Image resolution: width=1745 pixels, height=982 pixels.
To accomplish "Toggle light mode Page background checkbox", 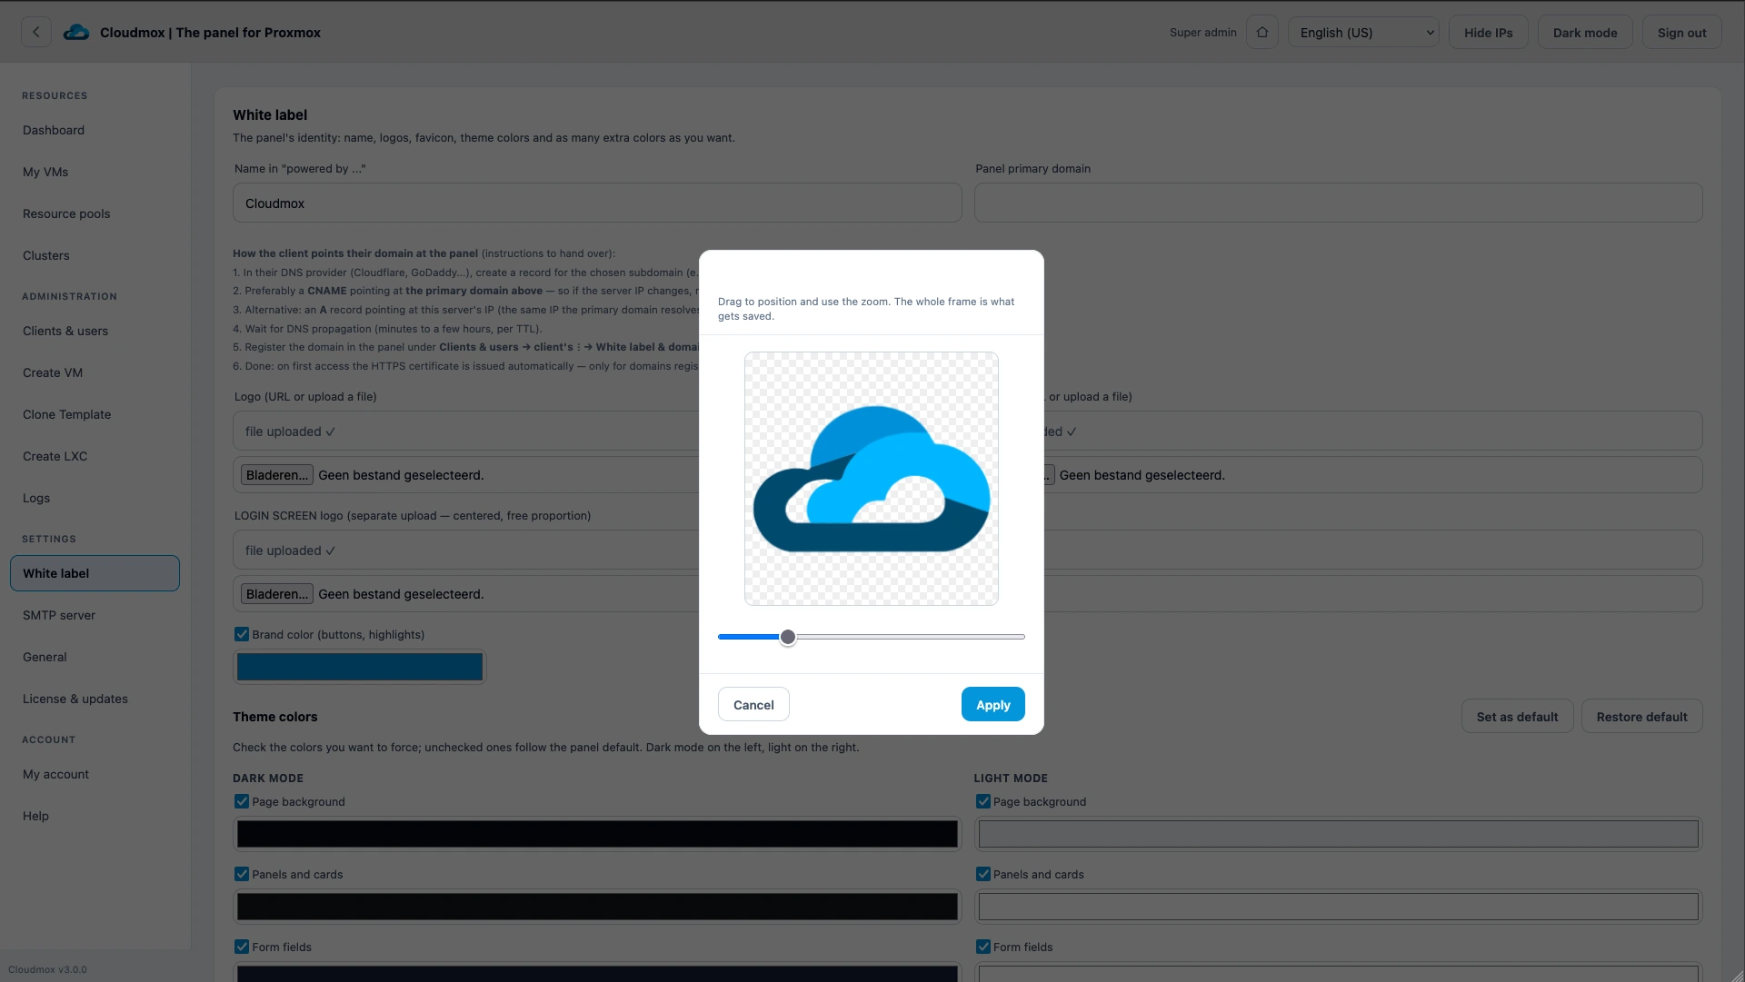I will 983,801.
